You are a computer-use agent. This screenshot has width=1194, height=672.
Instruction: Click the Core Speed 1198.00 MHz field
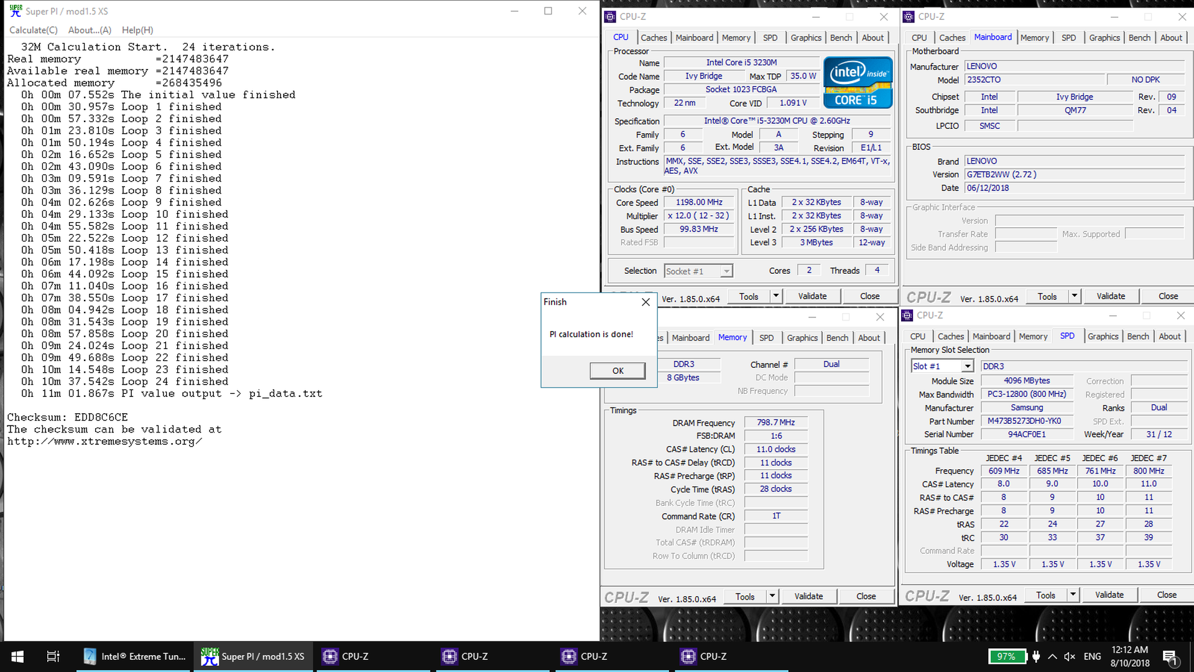(699, 202)
